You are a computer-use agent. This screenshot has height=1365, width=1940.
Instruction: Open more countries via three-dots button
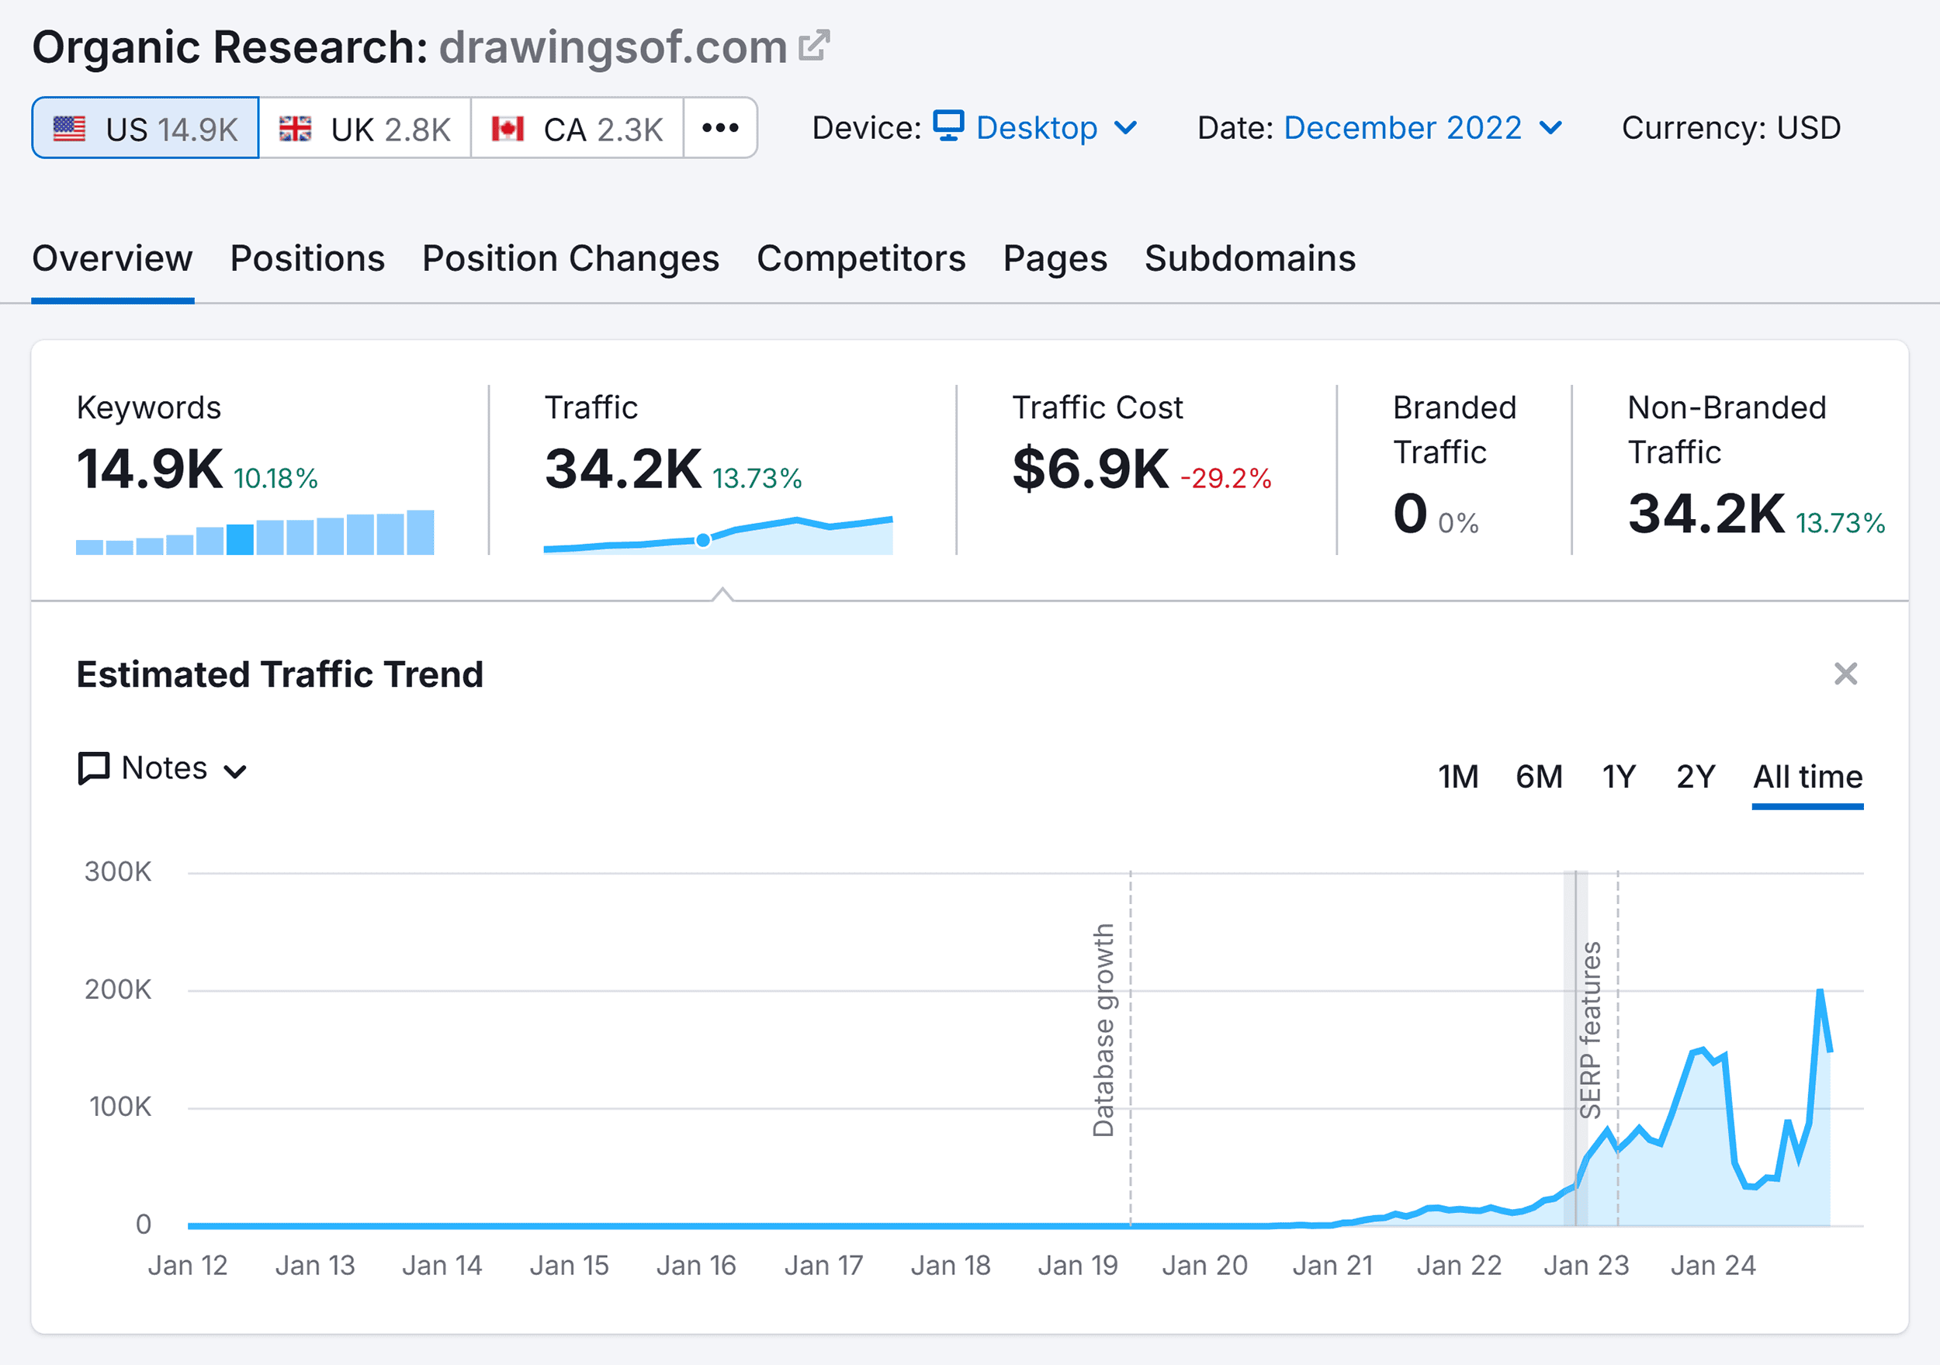[x=720, y=129]
